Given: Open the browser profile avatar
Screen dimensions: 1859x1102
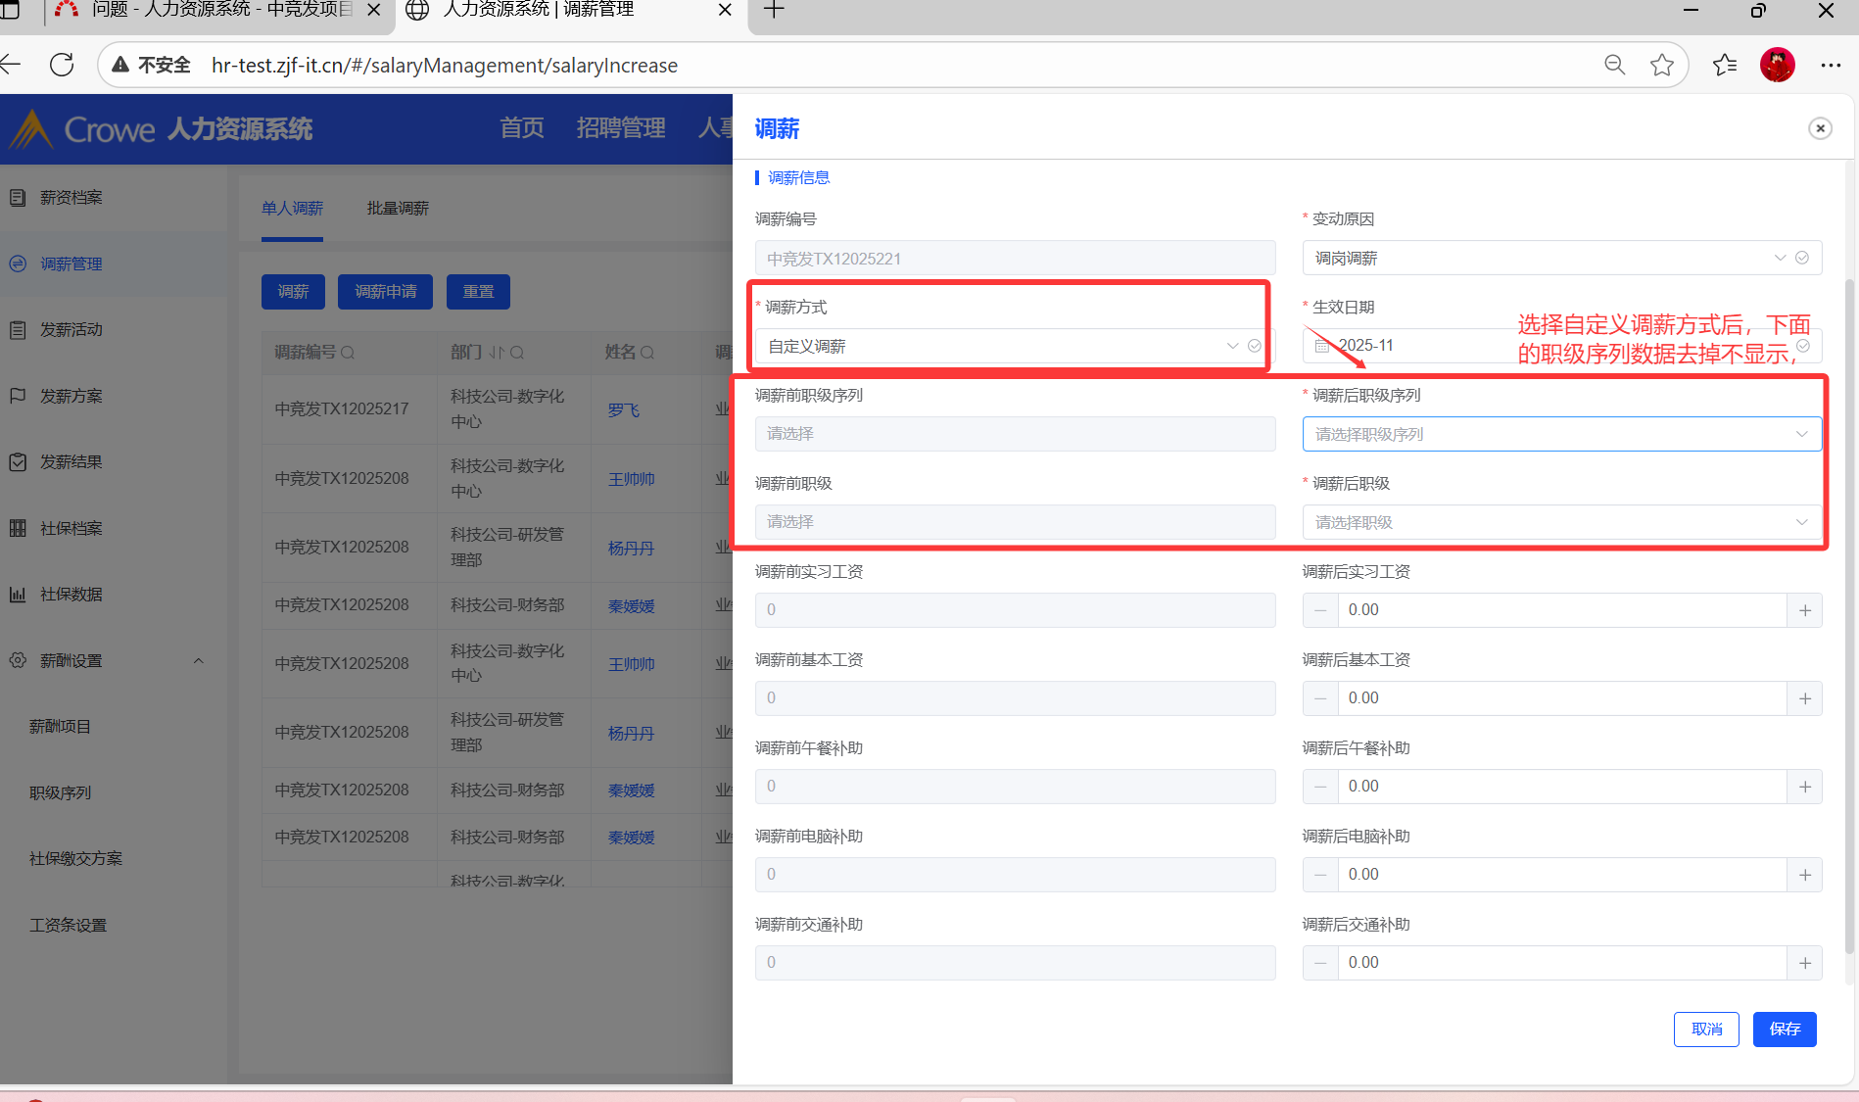Looking at the screenshot, I should tap(1778, 65).
